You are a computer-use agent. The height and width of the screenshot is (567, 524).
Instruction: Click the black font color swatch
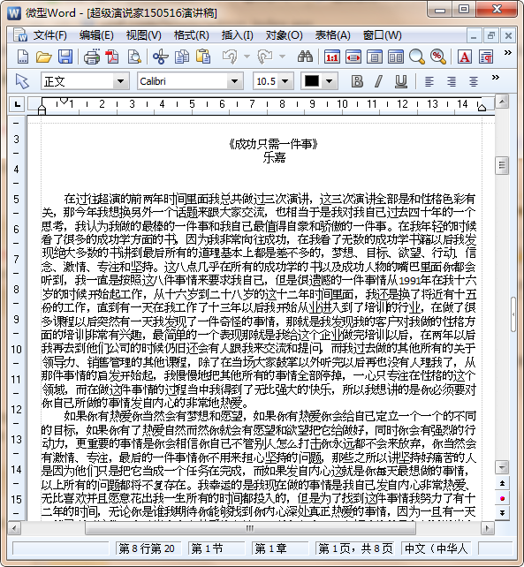tap(312, 81)
